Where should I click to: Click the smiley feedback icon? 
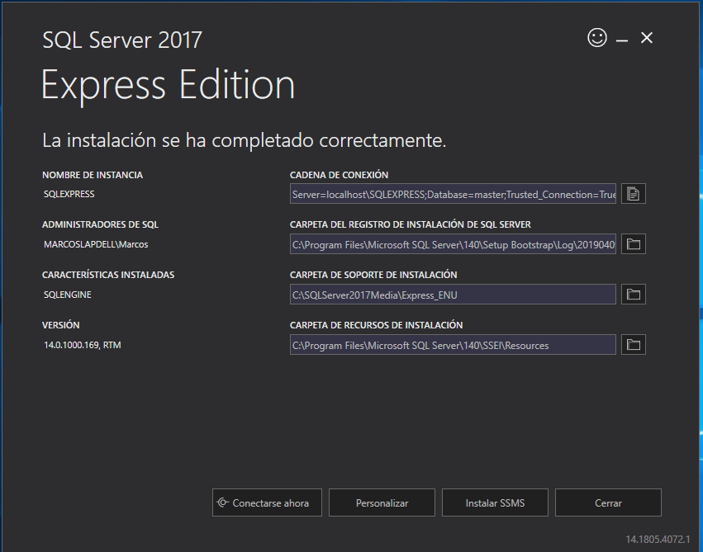point(597,38)
